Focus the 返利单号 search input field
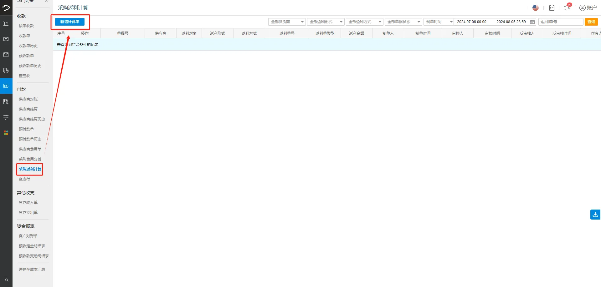Viewport: 601px width, 287px height. coord(560,22)
